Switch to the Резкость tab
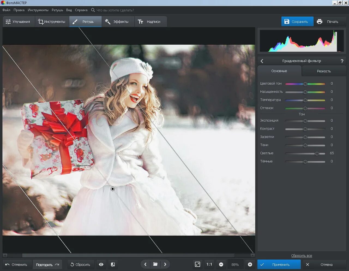Image resolution: width=349 pixels, height=271 pixels. click(324, 71)
